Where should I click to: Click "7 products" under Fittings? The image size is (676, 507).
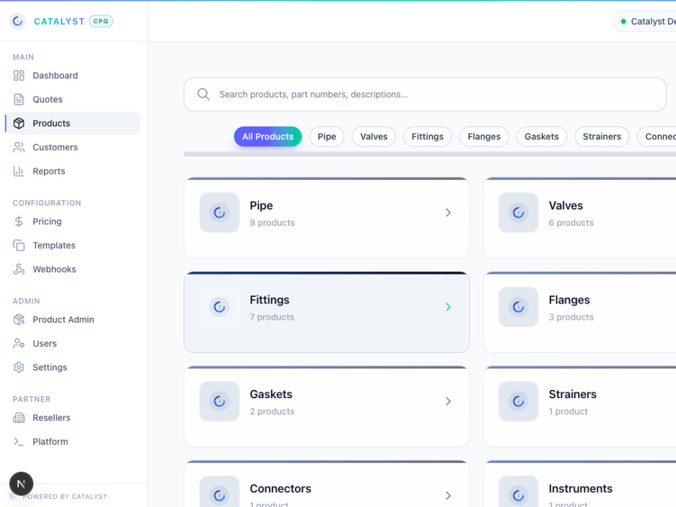click(x=272, y=317)
